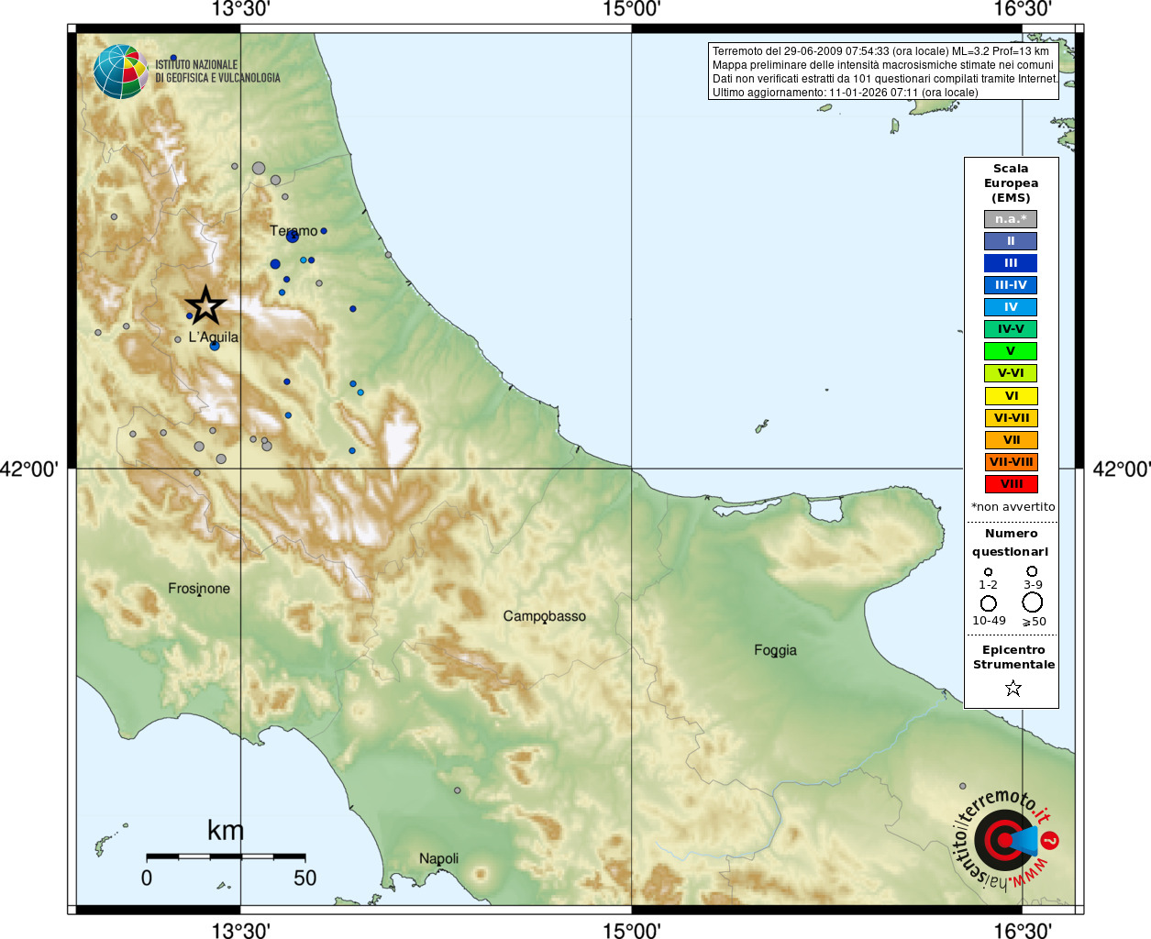
Task: Click the haisentitoilterremoto.it target logo
Action: coord(1004,839)
